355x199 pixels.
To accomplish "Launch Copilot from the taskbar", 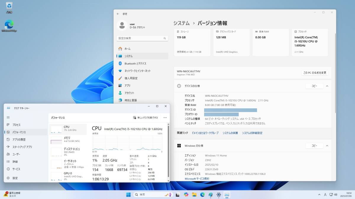I will (186, 195).
